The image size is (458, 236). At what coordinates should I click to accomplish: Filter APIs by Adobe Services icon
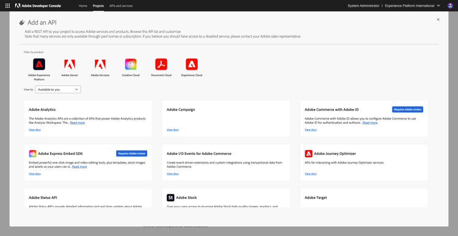[x=100, y=64]
